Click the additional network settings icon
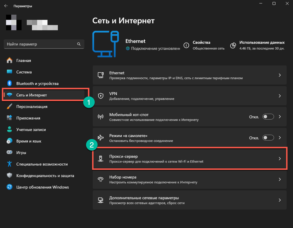The height and width of the screenshot is (228, 293). click(101, 200)
